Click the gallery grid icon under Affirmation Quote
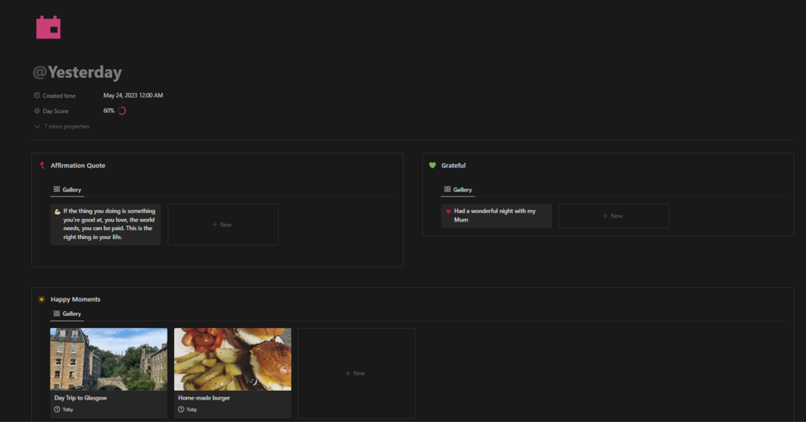This screenshot has width=806, height=422. click(57, 189)
